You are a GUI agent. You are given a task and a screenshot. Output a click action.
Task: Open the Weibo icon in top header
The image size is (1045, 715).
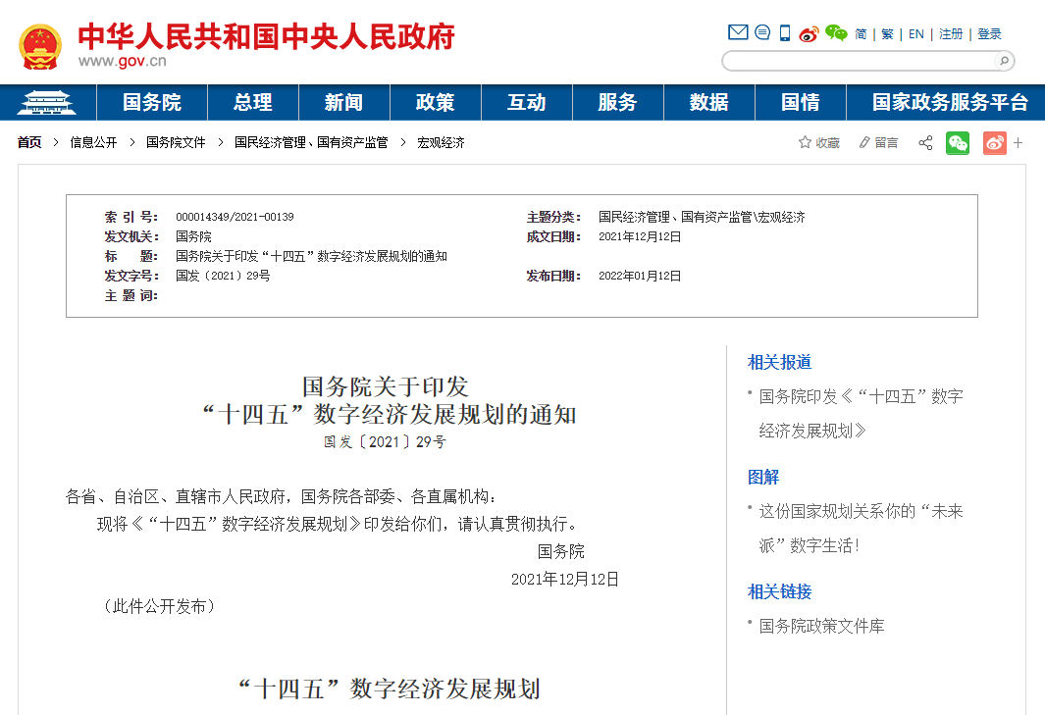click(809, 33)
